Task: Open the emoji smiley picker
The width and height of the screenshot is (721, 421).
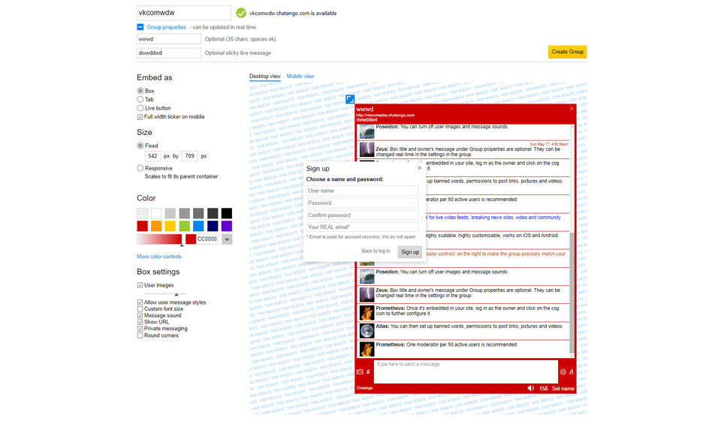Action: pos(563,371)
